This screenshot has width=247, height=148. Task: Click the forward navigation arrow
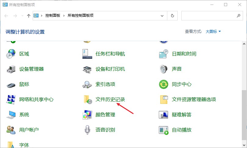pos(15,16)
